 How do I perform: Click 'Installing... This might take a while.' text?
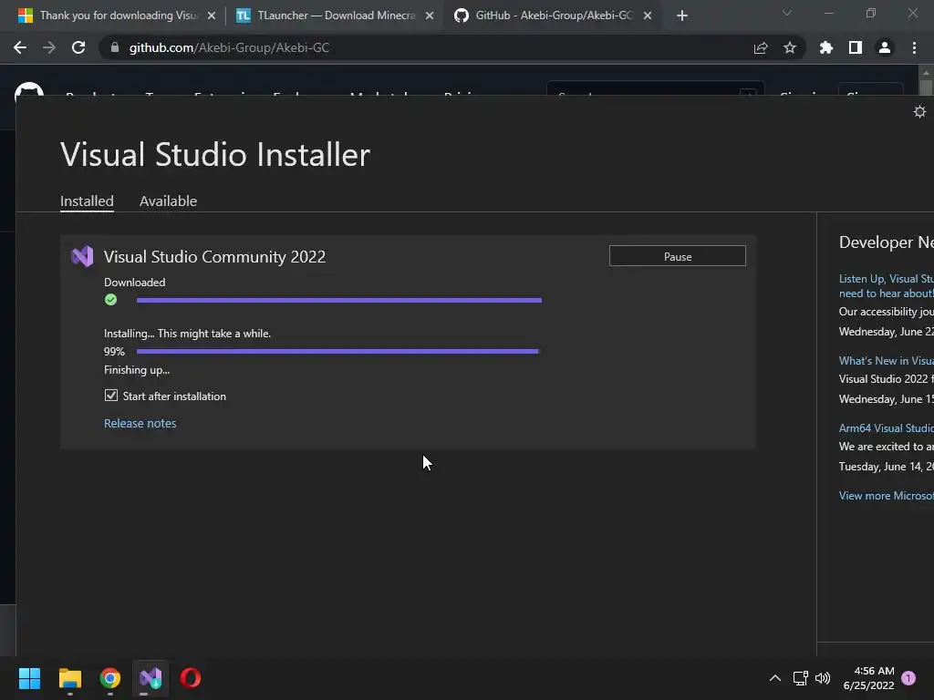[x=187, y=334]
